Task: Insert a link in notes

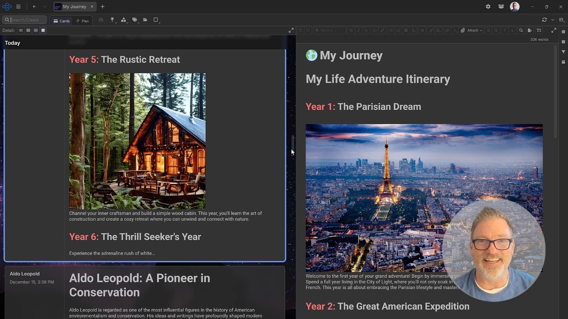Action: coord(447,31)
